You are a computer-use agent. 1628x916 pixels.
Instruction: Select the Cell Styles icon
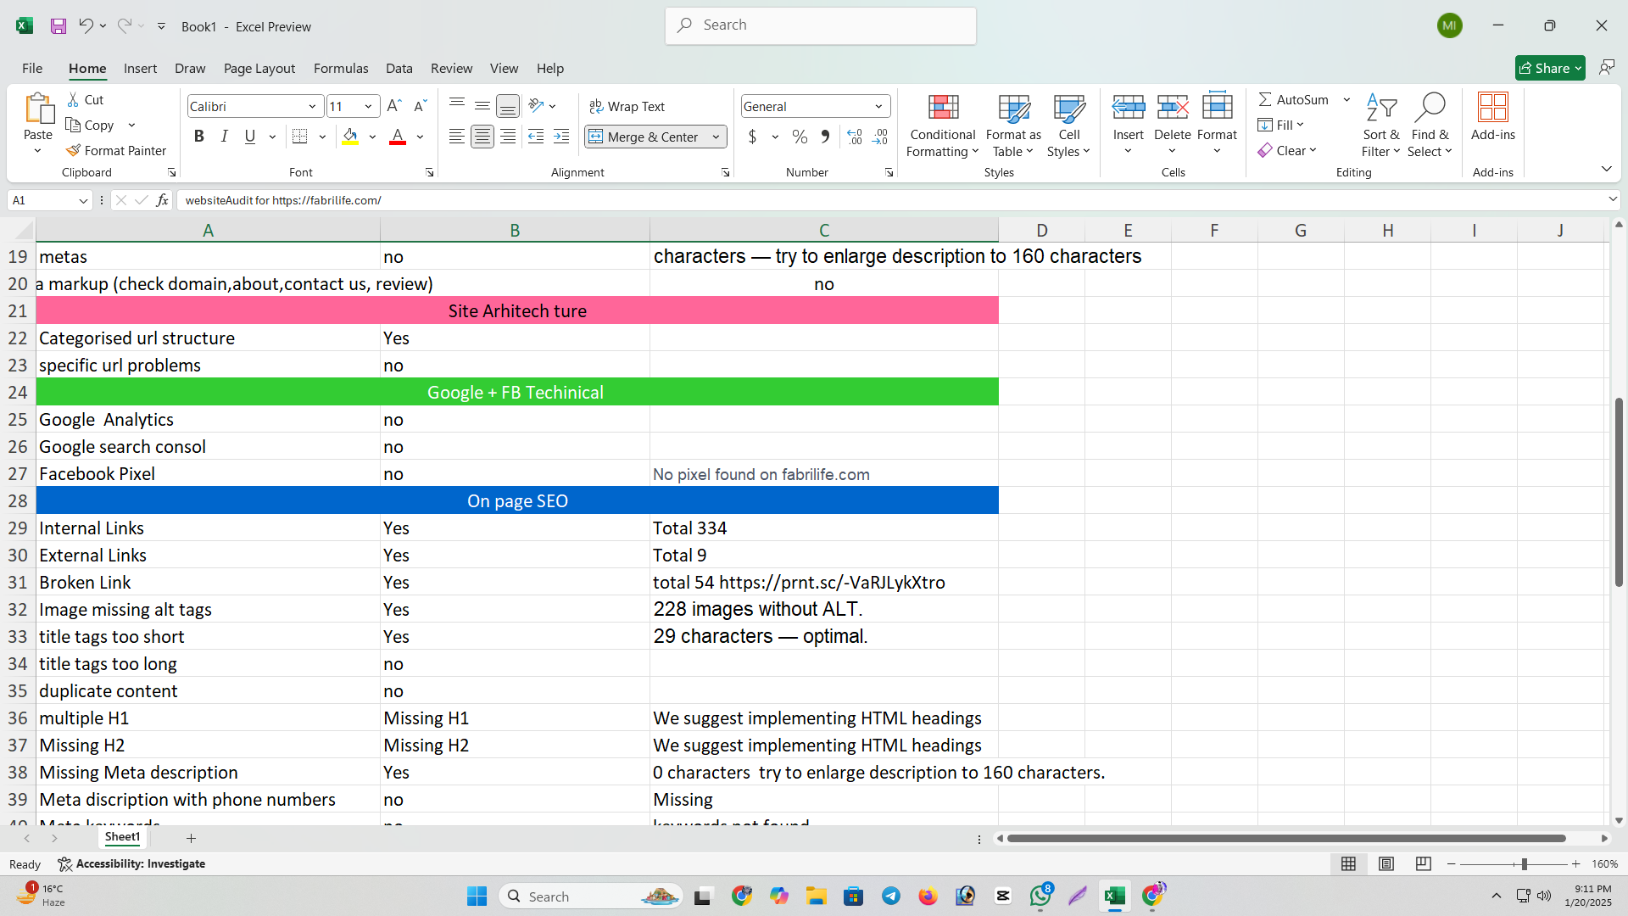(1068, 125)
